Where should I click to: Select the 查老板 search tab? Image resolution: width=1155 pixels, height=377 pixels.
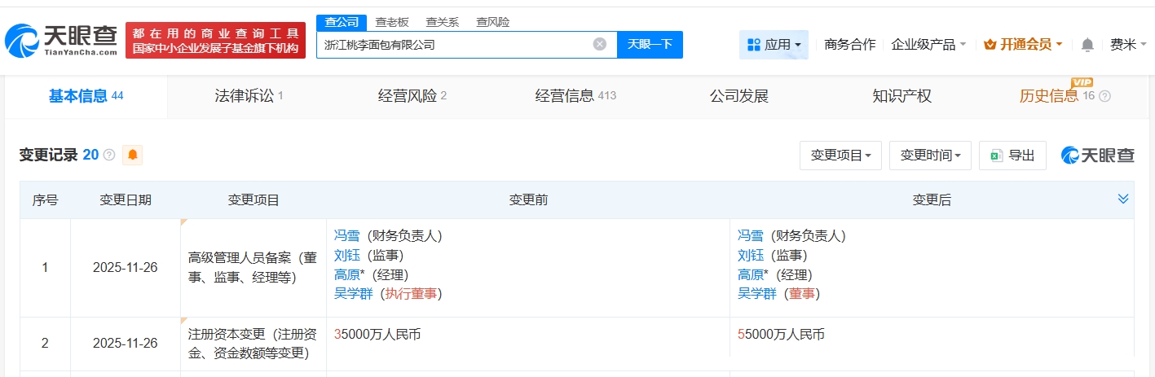point(392,22)
